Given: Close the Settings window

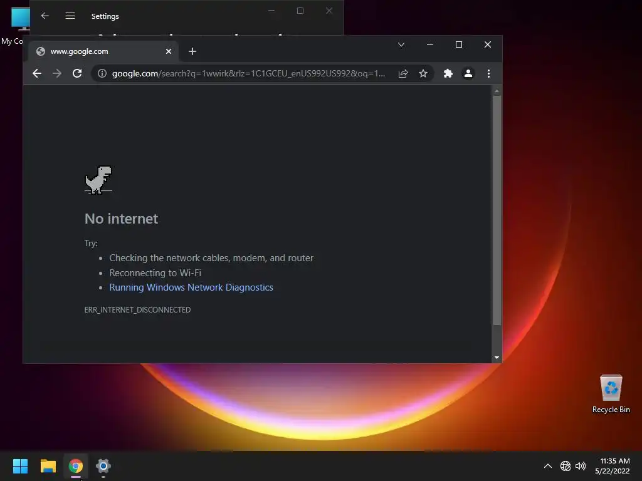Looking at the screenshot, I should pos(329,11).
